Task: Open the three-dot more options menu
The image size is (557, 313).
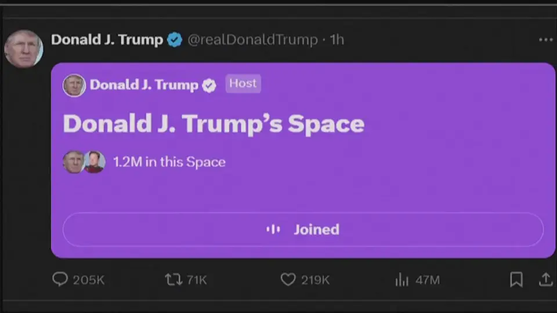Action: [x=545, y=40]
